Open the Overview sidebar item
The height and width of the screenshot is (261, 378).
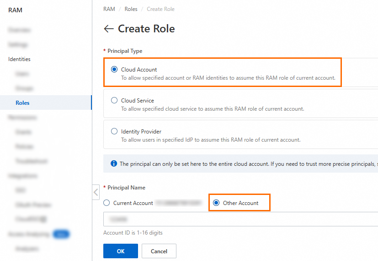[19, 30]
